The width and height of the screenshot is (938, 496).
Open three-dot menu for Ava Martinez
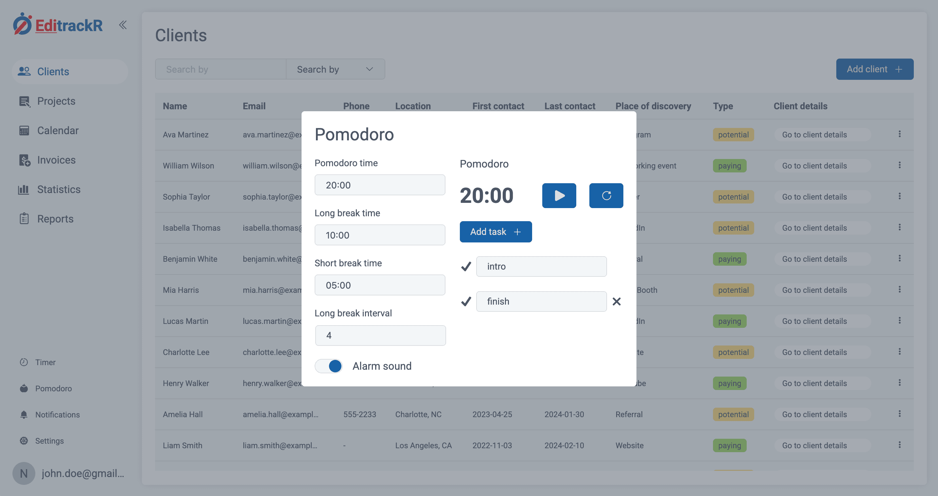click(899, 134)
